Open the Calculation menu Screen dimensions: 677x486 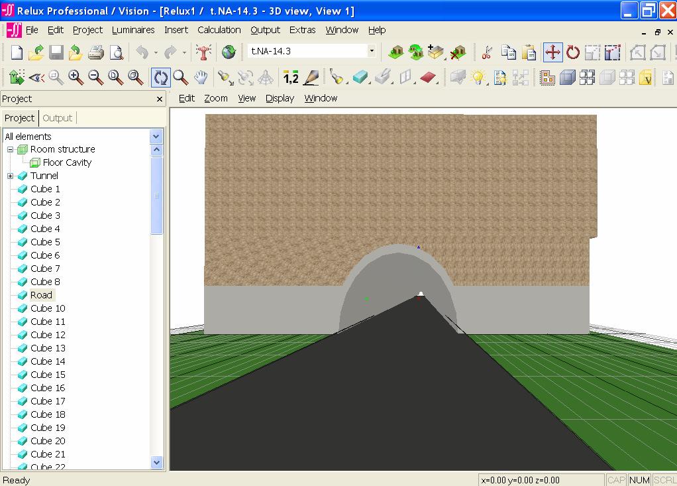[x=219, y=30]
